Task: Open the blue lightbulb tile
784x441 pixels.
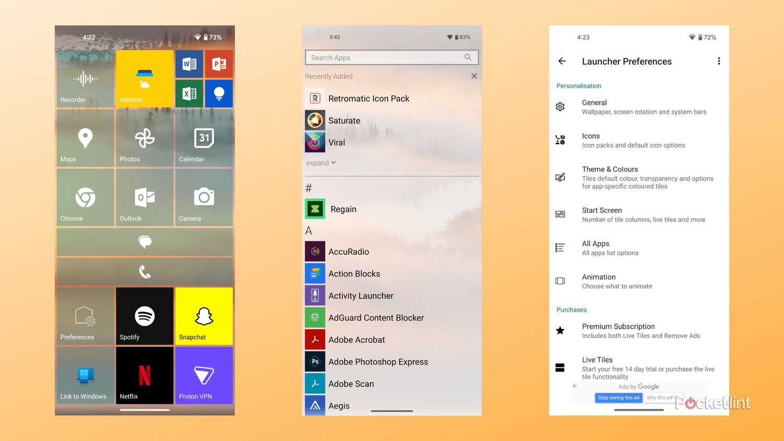Action: 219,94
